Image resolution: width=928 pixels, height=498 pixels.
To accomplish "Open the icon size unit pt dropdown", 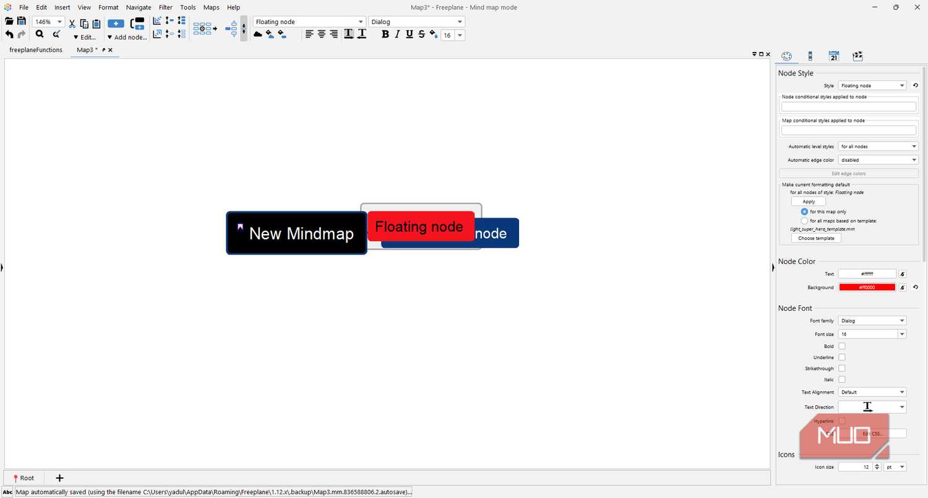I will pyautogui.click(x=895, y=467).
